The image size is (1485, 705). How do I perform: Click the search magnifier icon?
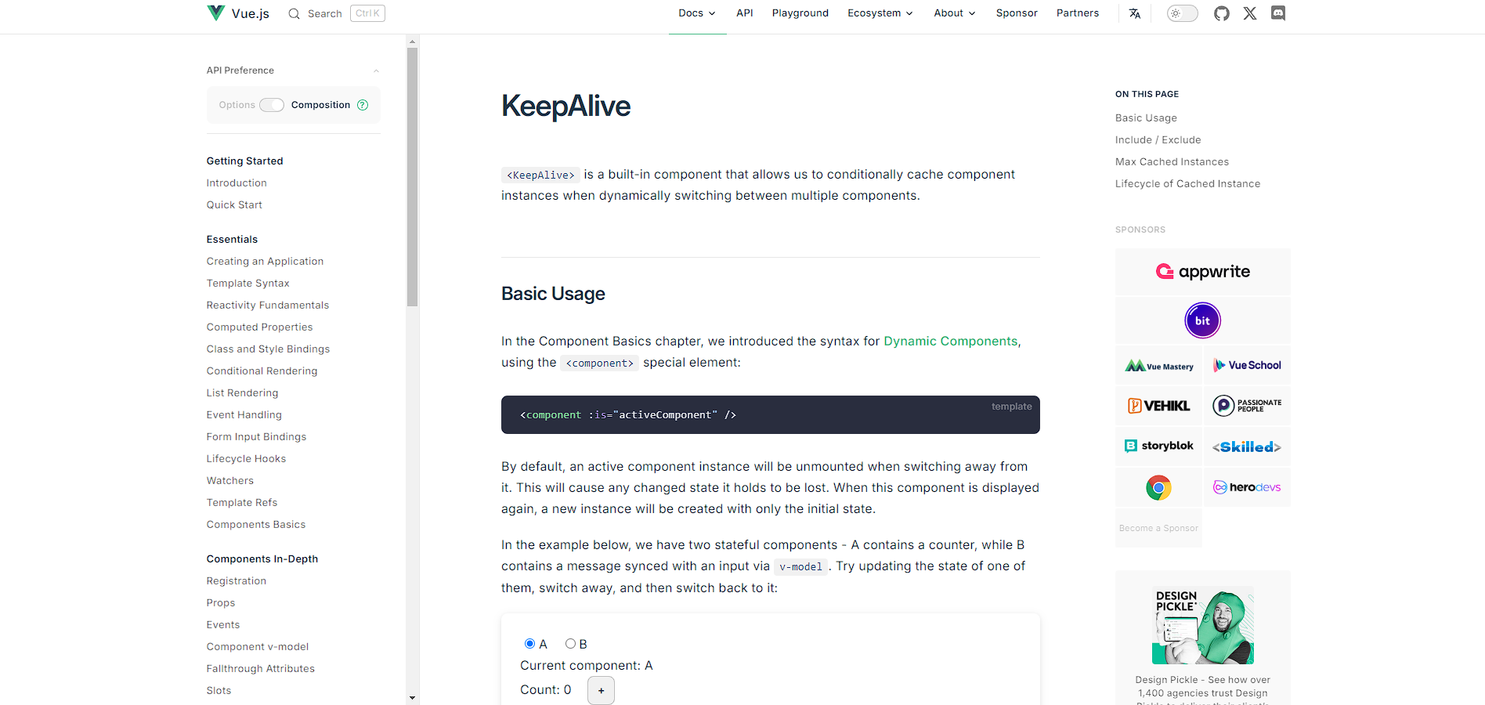coord(294,13)
